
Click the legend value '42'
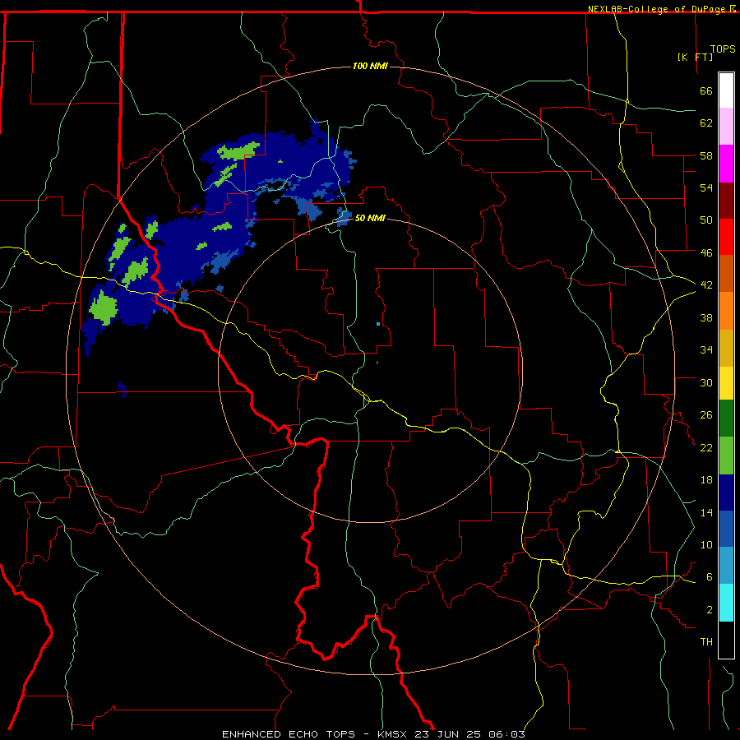tap(706, 284)
